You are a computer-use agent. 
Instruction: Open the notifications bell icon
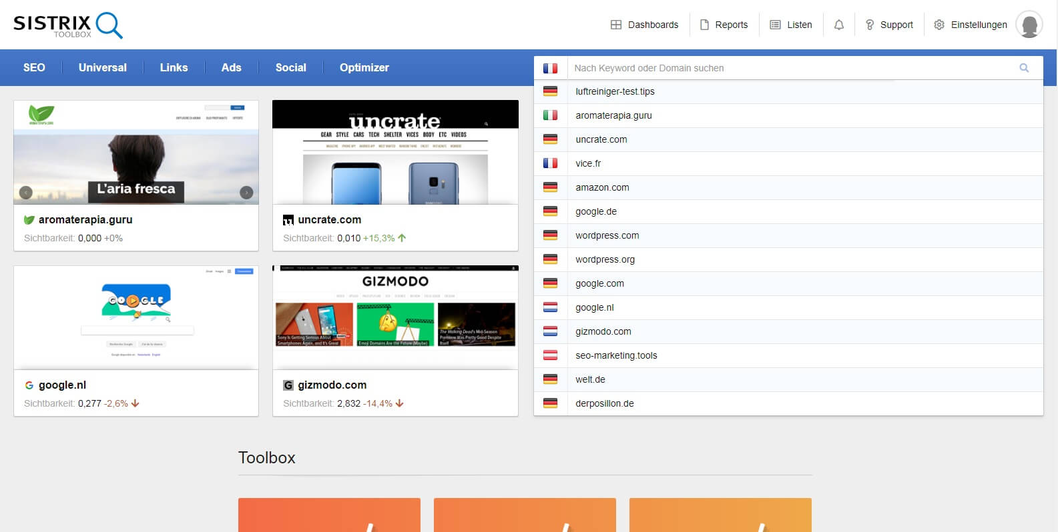click(838, 25)
